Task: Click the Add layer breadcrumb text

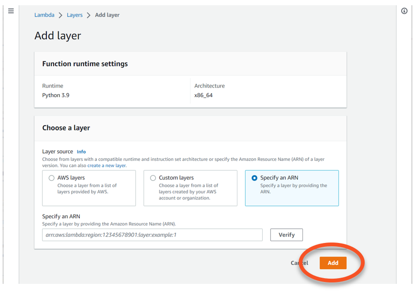Action: click(107, 15)
